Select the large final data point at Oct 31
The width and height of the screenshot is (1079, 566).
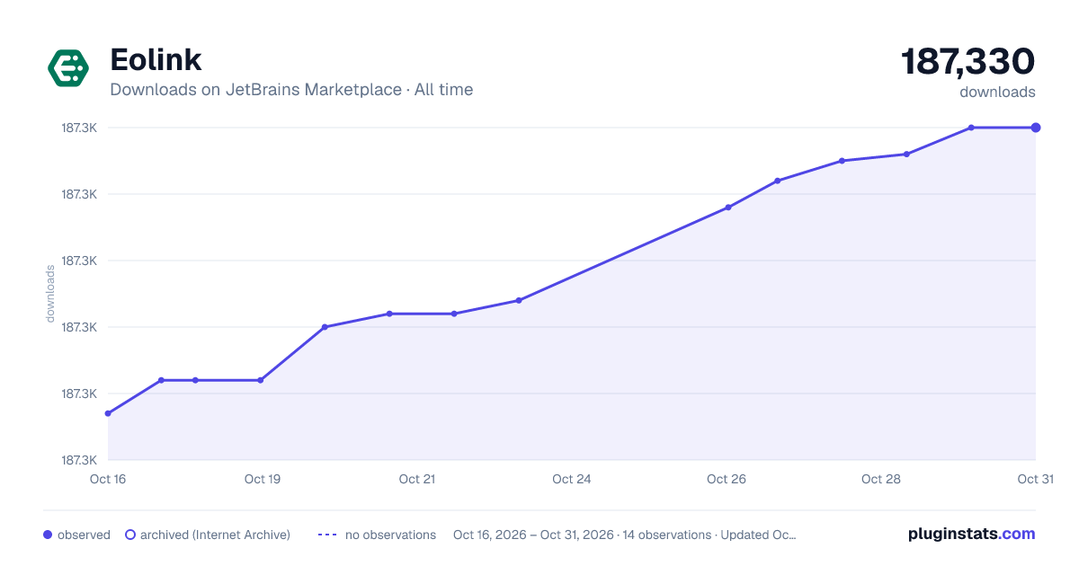tap(1036, 128)
